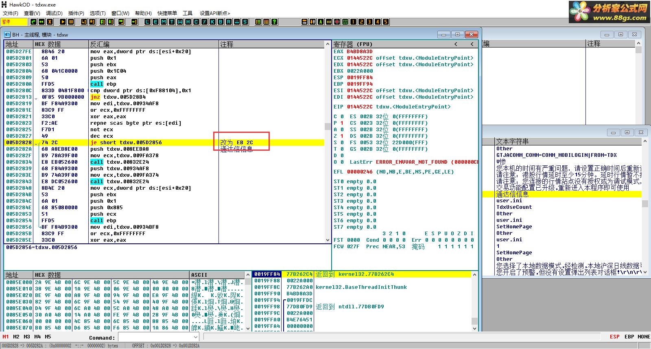The height and width of the screenshot is (349, 651).
Task: Pause execution with the pause icon
Action: (x=71, y=22)
